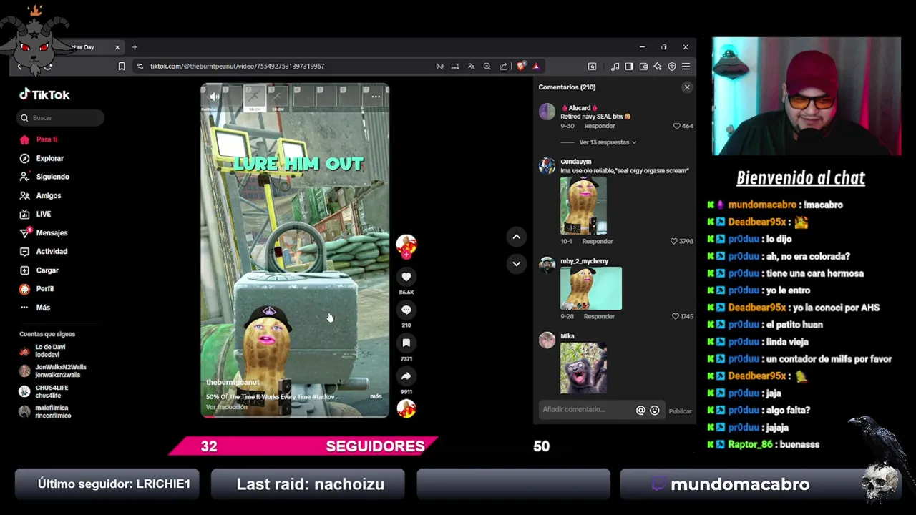This screenshot has width=916, height=515.
Task: Click the translate page icon in address bar
Action: tap(471, 67)
